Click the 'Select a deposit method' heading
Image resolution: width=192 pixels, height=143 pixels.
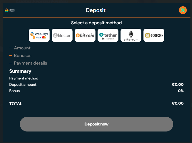pyautogui.click(x=96, y=23)
